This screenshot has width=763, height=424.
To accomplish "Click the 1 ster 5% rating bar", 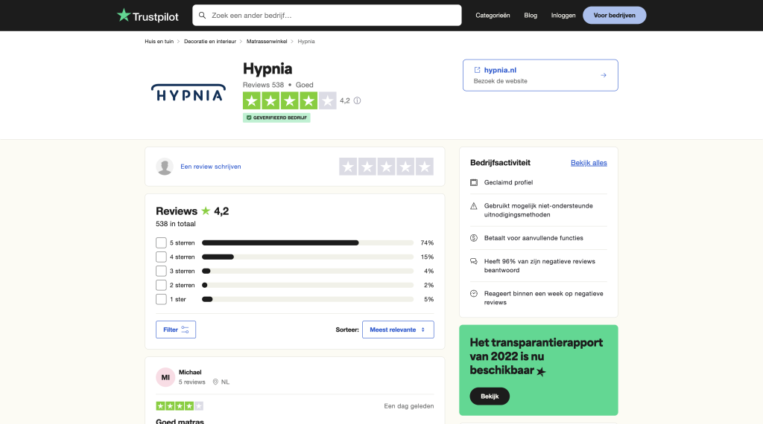I will pyautogui.click(x=308, y=299).
